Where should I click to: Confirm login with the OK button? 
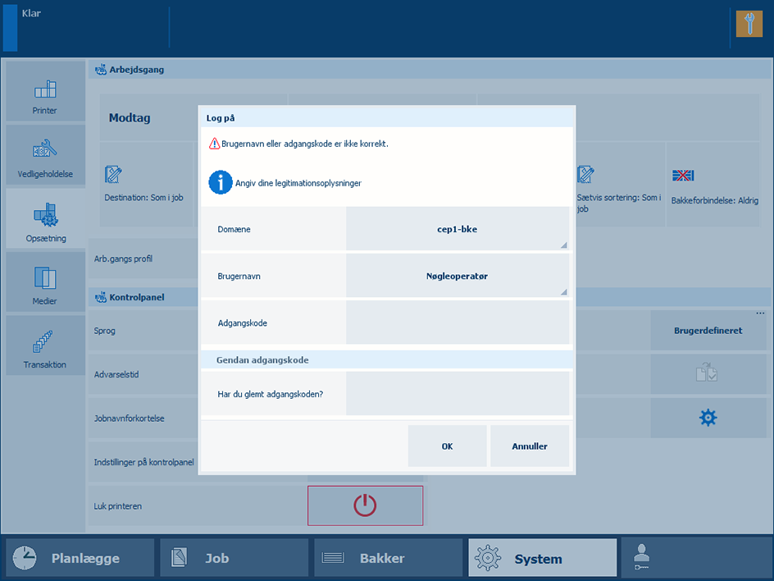447,446
